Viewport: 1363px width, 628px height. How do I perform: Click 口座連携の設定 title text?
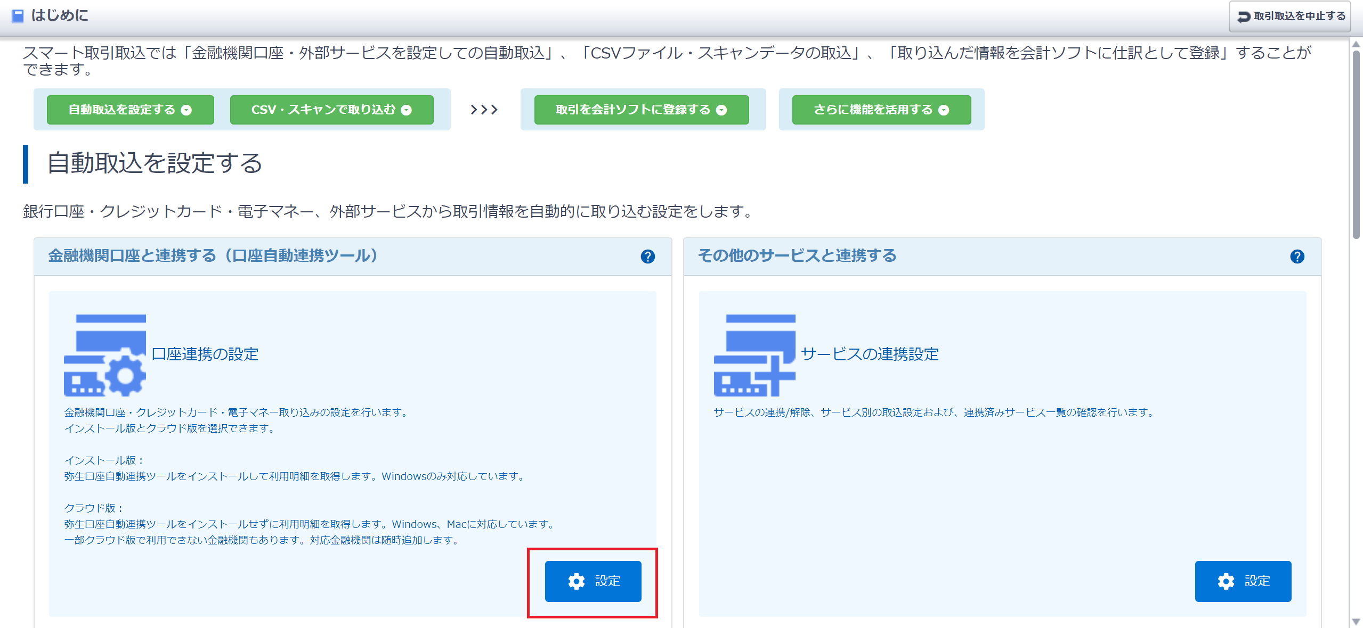[205, 354]
